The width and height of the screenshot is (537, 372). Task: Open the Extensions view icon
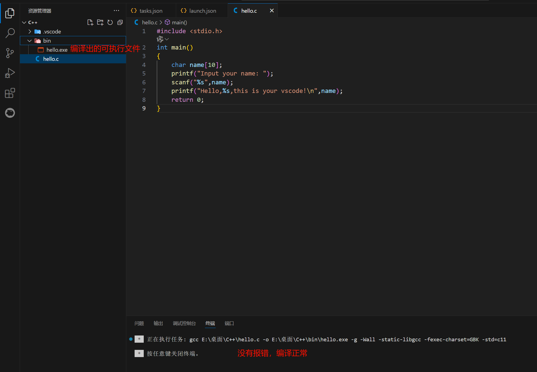tap(10, 93)
